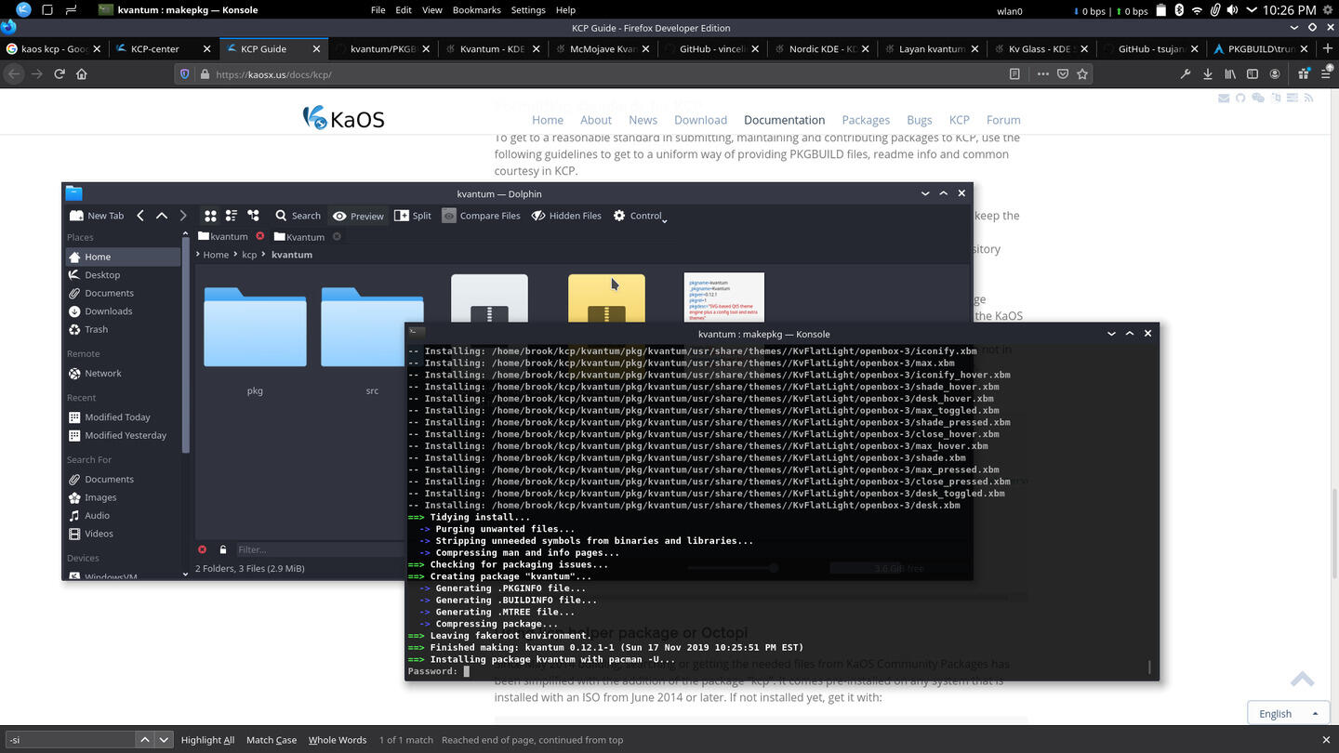Image resolution: width=1339 pixels, height=753 pixels.
Task: Open a new Firefox tab
Action: point(1328,48)
